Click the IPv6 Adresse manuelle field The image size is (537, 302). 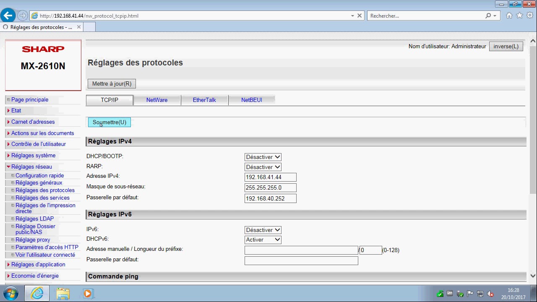tap(301, 250)
